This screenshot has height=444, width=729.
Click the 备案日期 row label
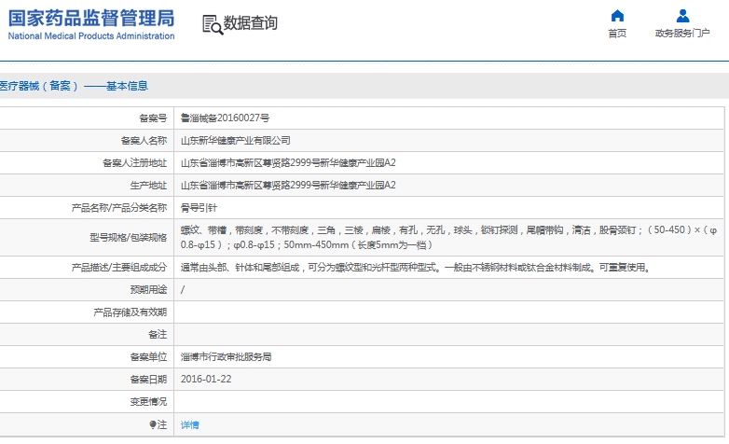click(148, 380)
